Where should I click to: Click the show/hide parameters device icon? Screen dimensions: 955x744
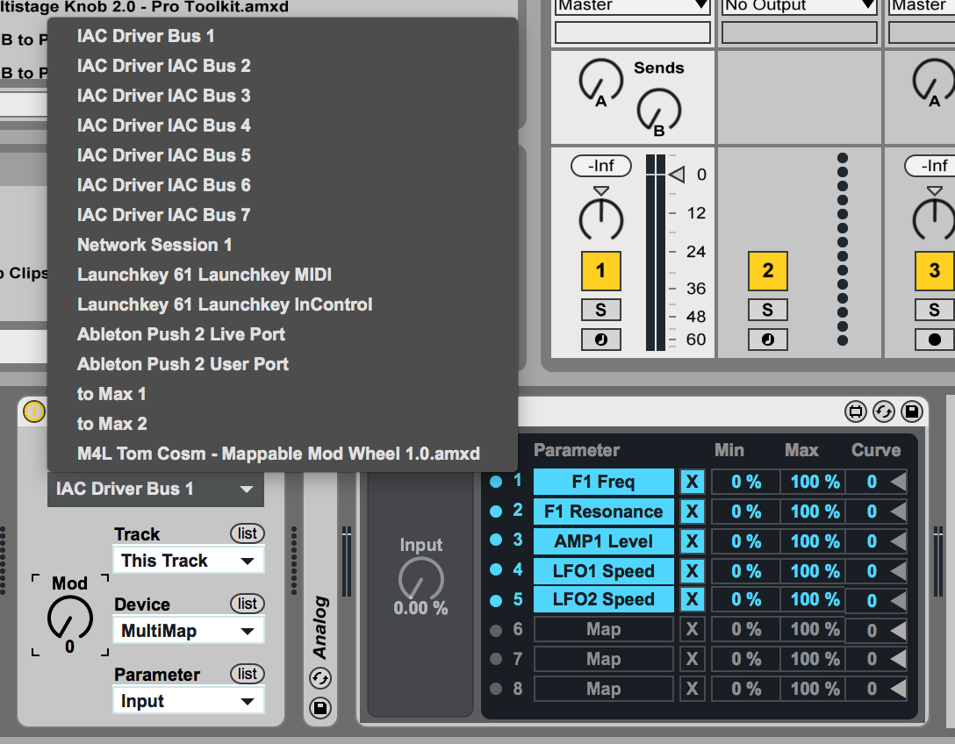(x=855, y=411)
